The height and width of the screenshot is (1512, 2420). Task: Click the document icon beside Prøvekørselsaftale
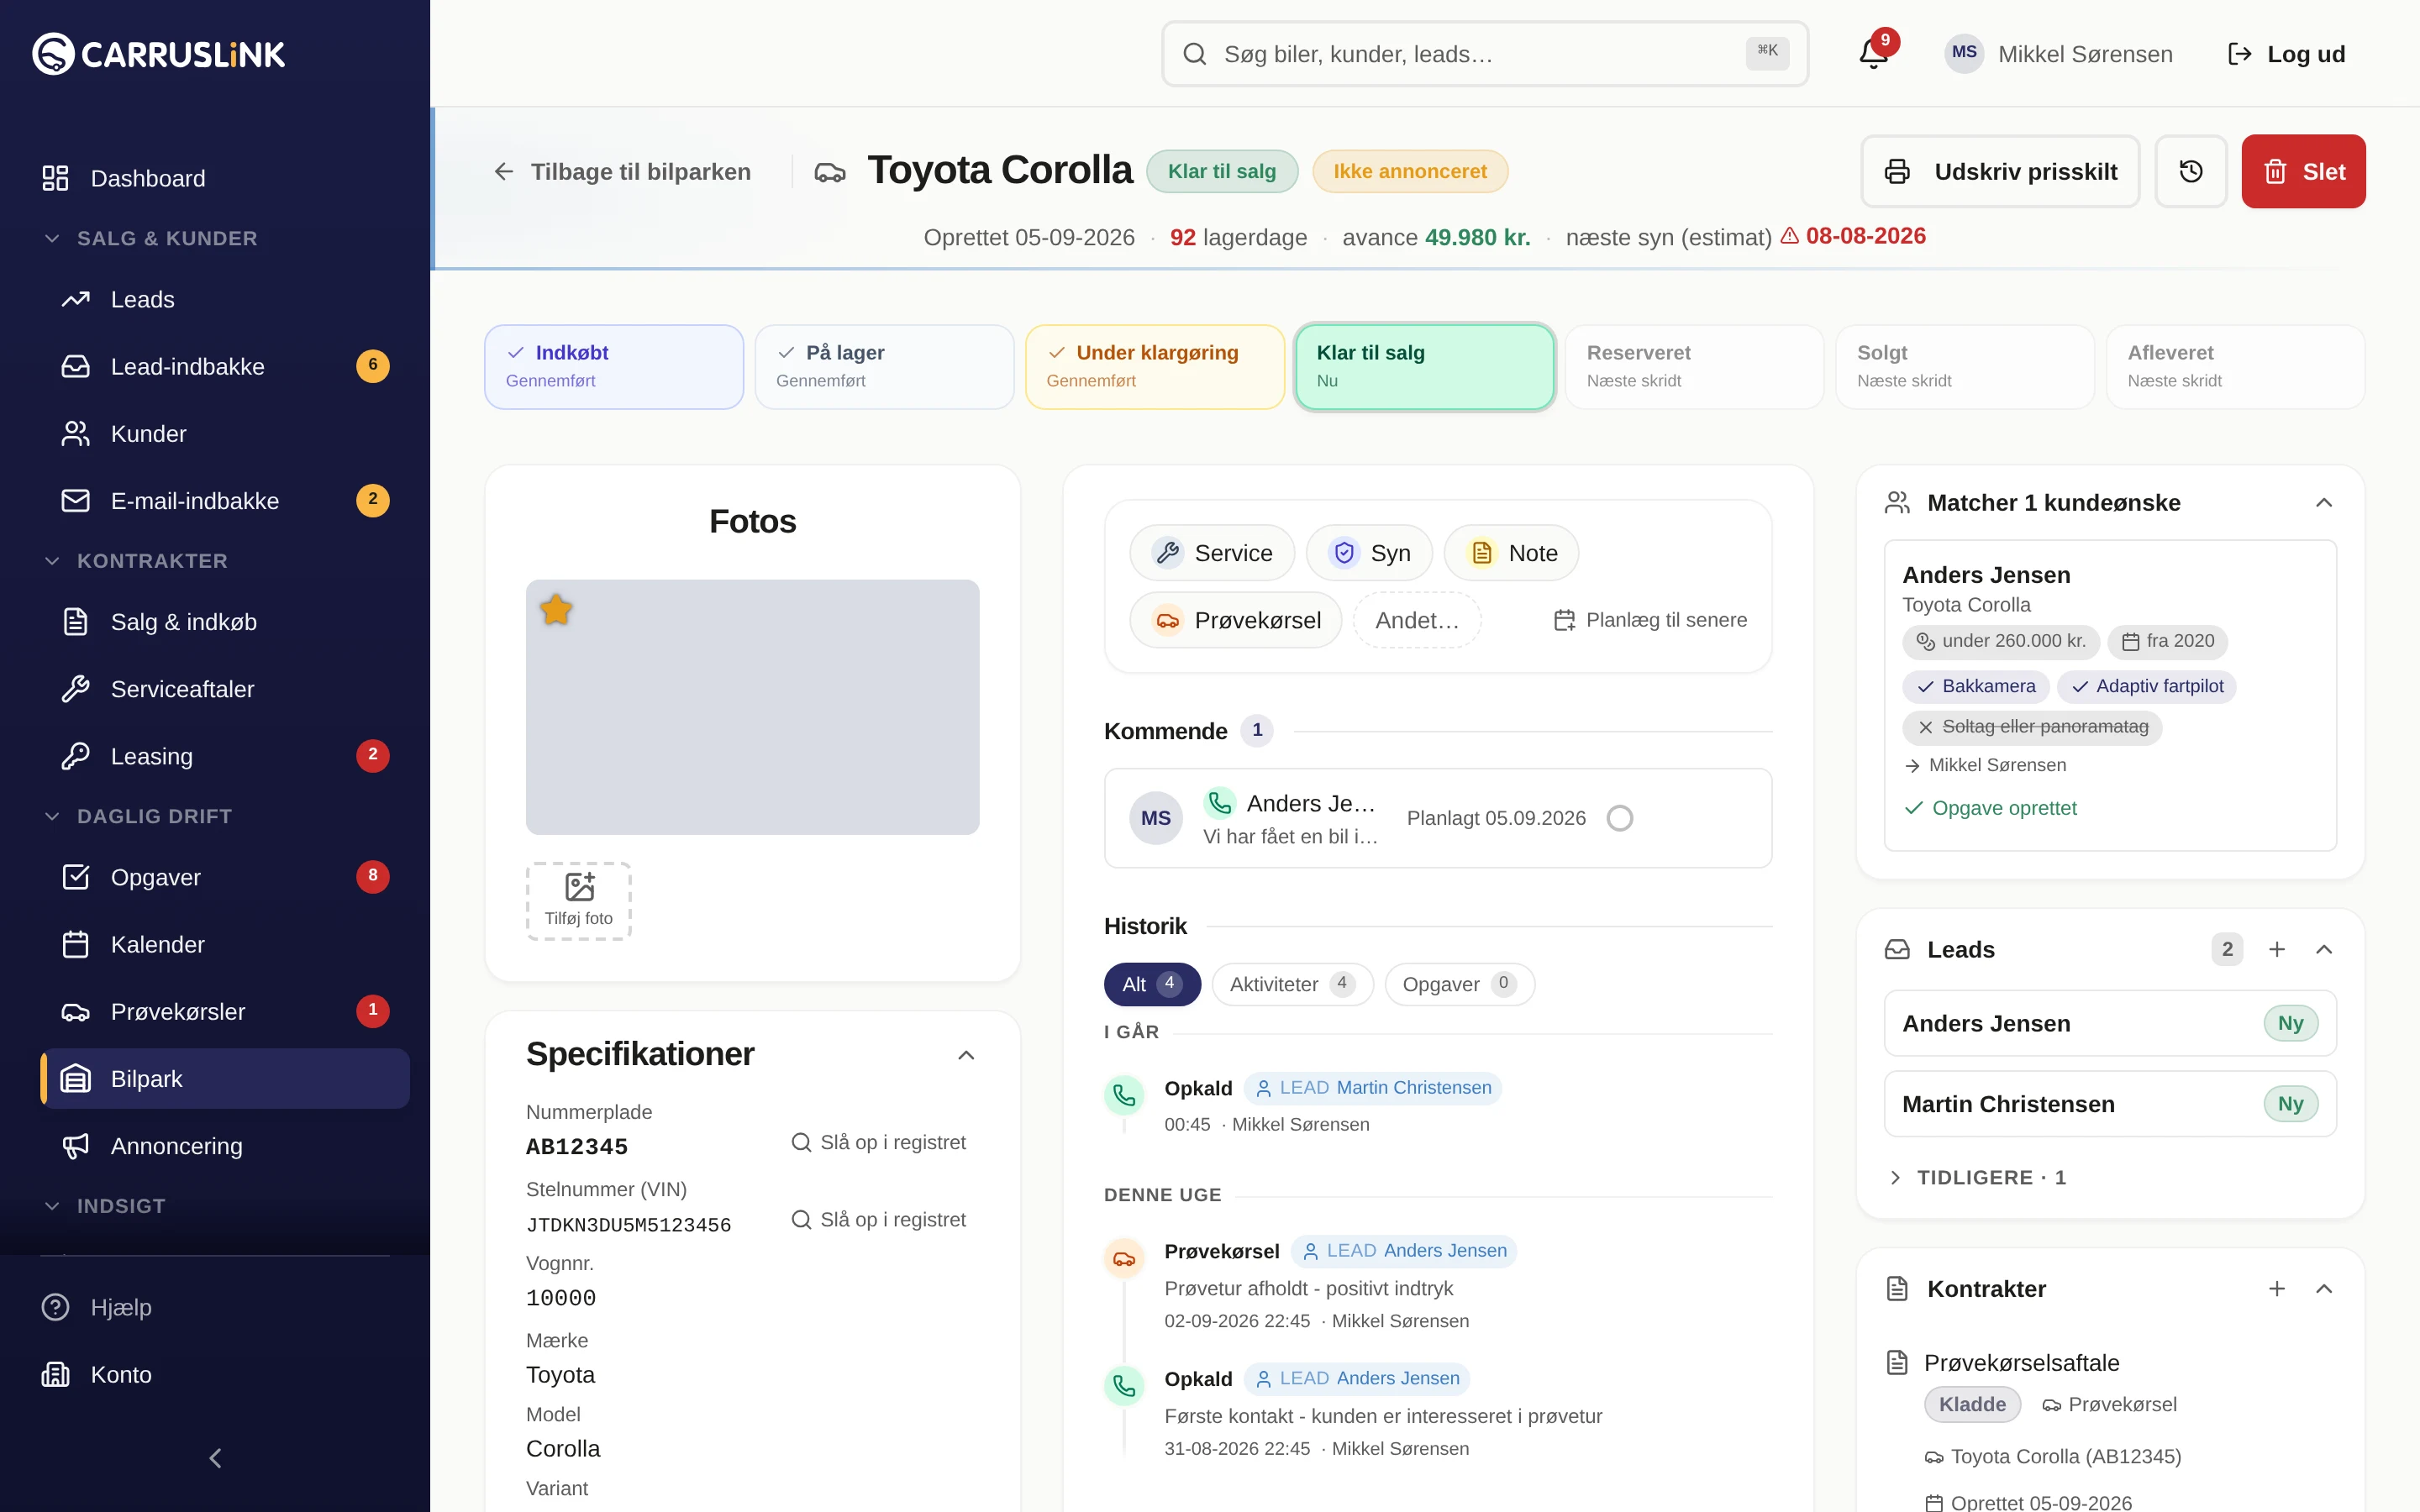coord(1897,1363)
